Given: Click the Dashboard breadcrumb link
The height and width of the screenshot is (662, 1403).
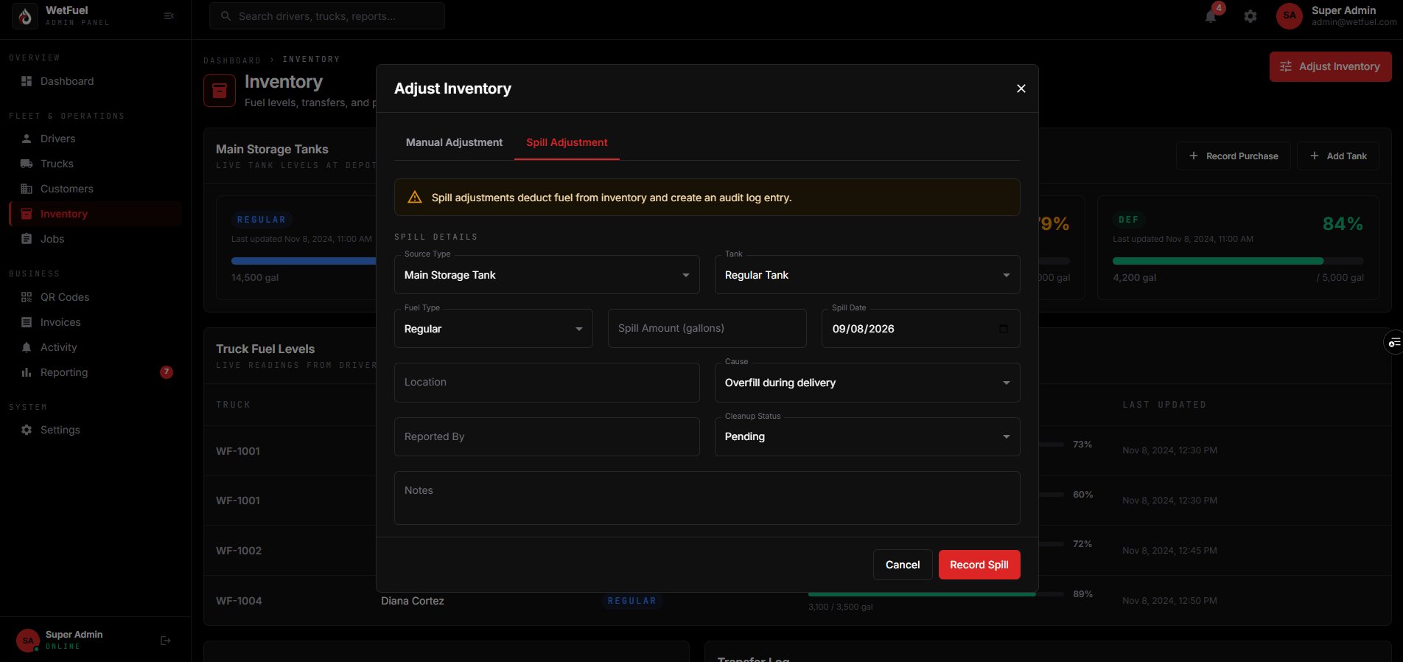Looking at the screenshot, I should [x=232, y=60].
